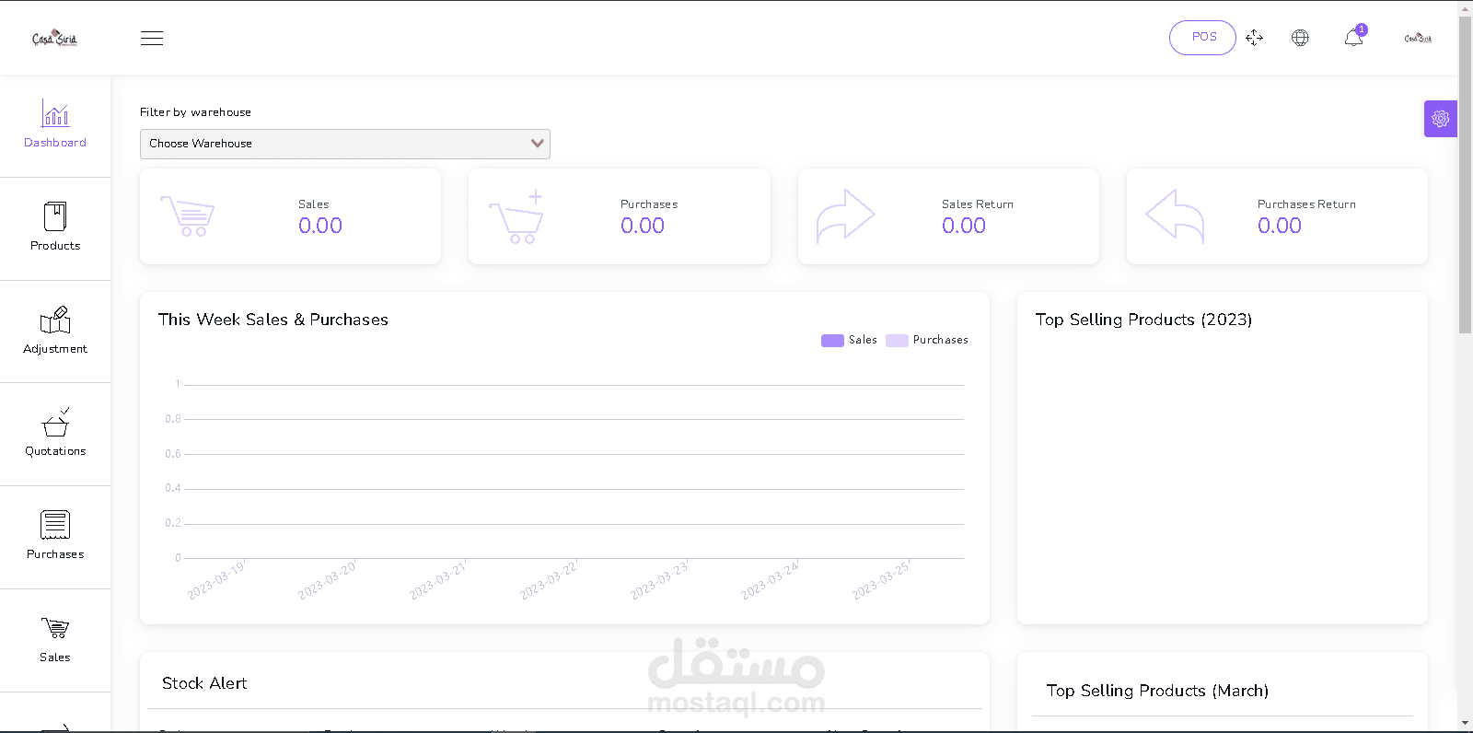Open the language globe icon
Image resolution: width=1473 pixels, height=733 pixels.
click(1300, 38)
